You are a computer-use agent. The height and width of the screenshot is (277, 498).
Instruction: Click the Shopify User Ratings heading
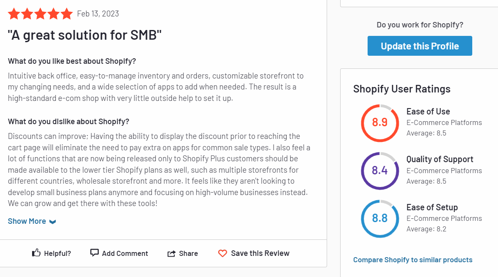pyautogui.click(x=402, y=89)
